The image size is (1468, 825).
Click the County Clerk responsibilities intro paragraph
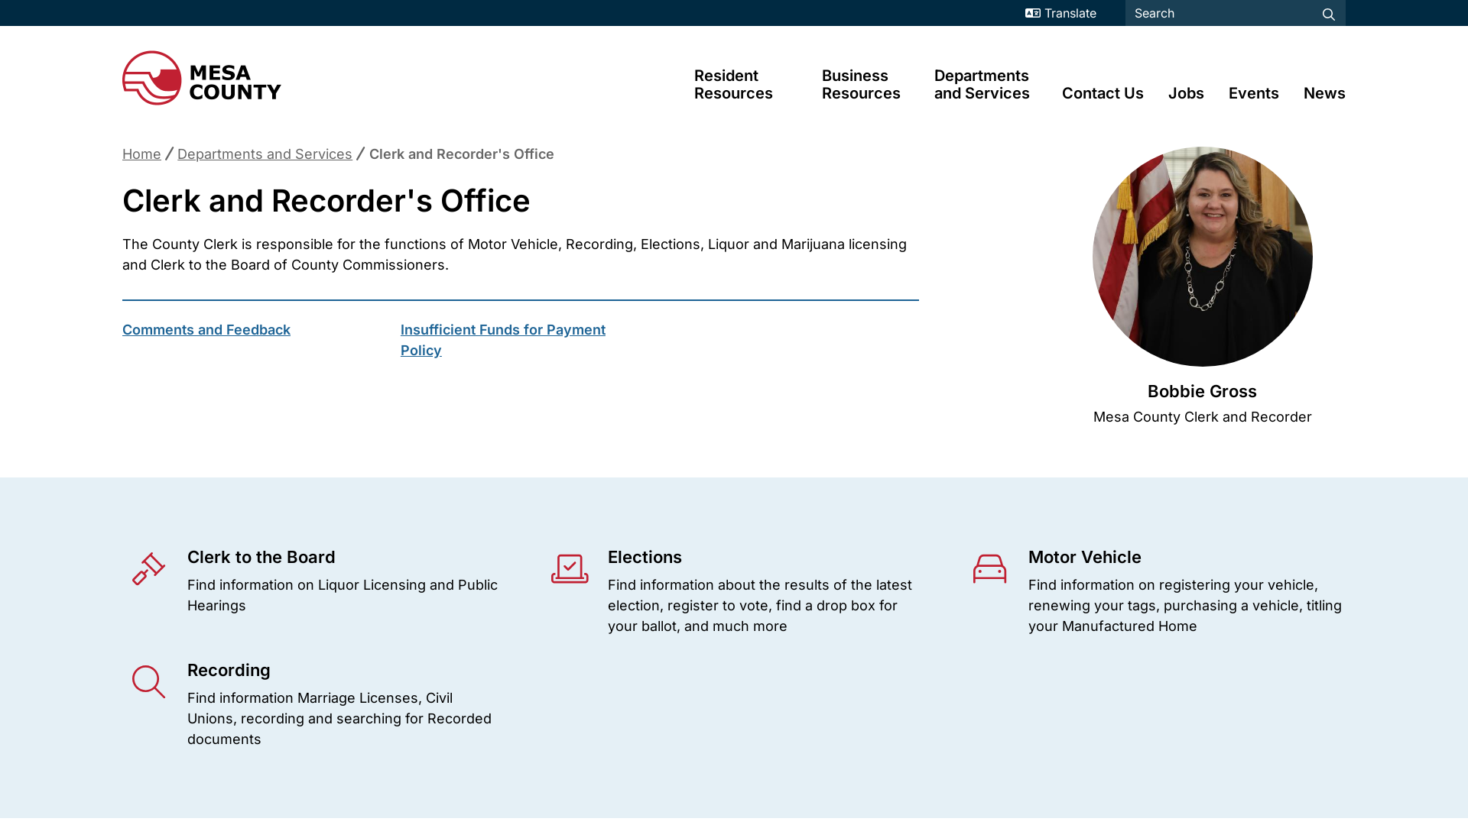(515, 254)
